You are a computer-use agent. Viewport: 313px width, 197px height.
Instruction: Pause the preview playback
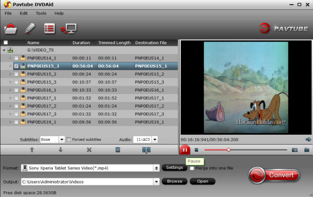(185, 150)
